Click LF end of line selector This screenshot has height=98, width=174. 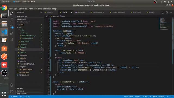pos(150,97)
